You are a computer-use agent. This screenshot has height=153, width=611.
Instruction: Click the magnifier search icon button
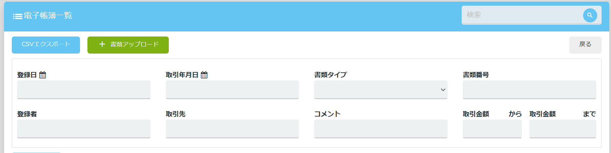[x=590, y=15]
